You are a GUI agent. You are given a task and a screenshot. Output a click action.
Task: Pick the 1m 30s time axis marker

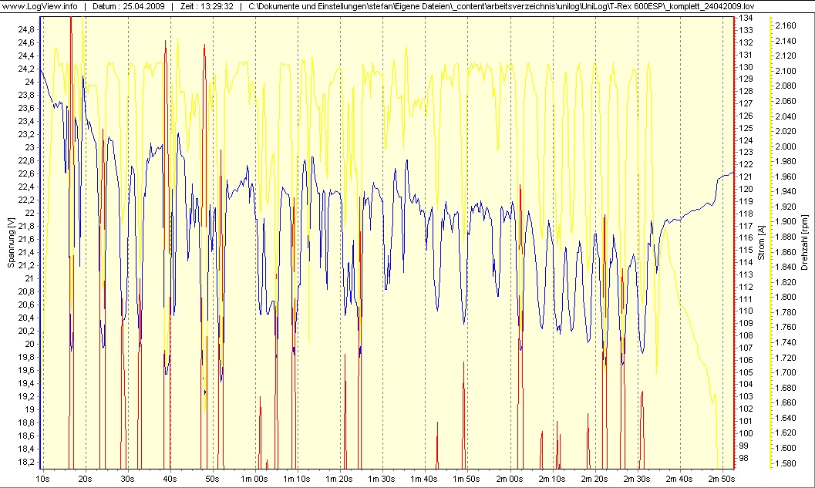pyautogui.click(x=382, y=479)
